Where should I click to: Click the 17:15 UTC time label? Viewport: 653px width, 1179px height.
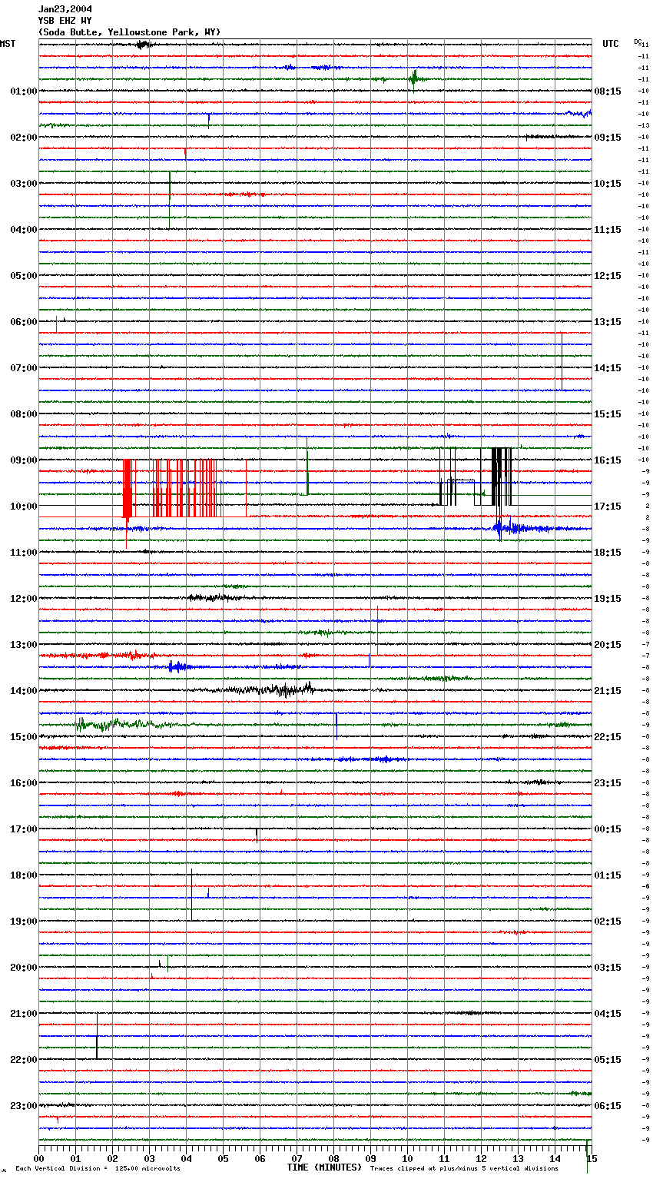click(608, 506)
